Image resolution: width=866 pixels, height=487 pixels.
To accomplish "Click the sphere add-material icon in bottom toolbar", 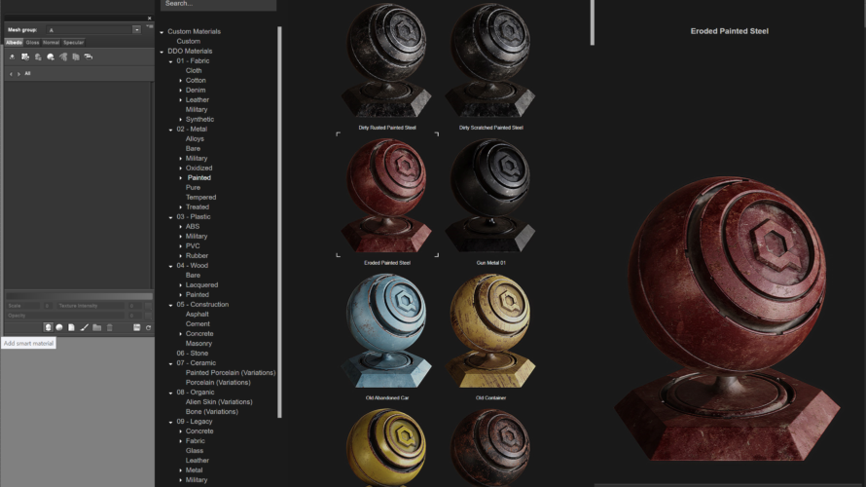I will pyautogui.click(x=59, y=328).
